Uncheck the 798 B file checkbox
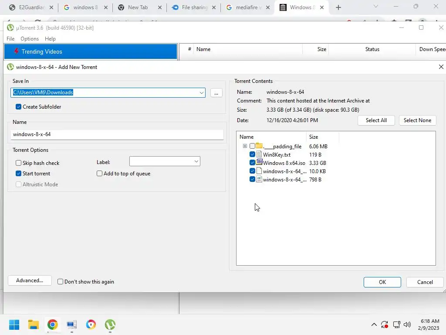This screenshot has height=335, width=446. coord(252,179)
